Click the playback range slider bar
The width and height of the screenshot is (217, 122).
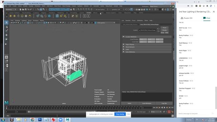(62, 112)
